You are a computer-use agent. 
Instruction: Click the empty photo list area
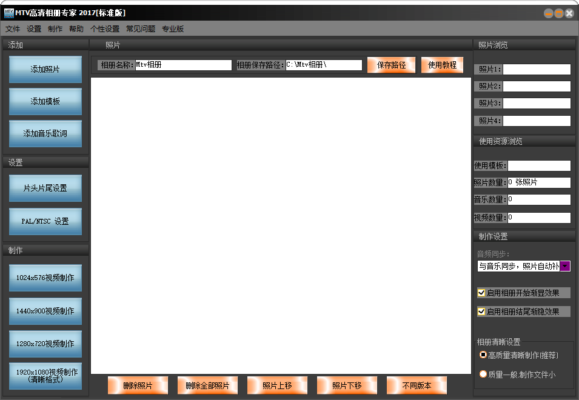281,226
